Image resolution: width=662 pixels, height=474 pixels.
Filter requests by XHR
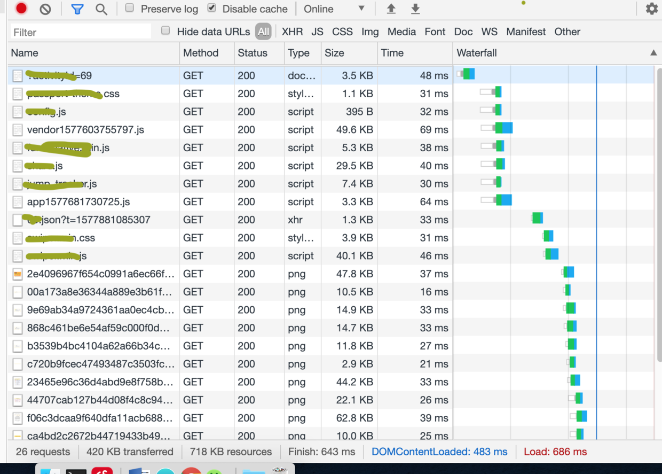[x=292, y=32]
